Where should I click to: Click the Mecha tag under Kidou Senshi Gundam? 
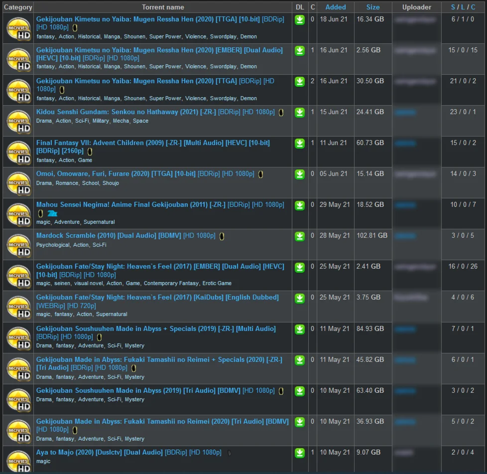[x=121, y=121]
